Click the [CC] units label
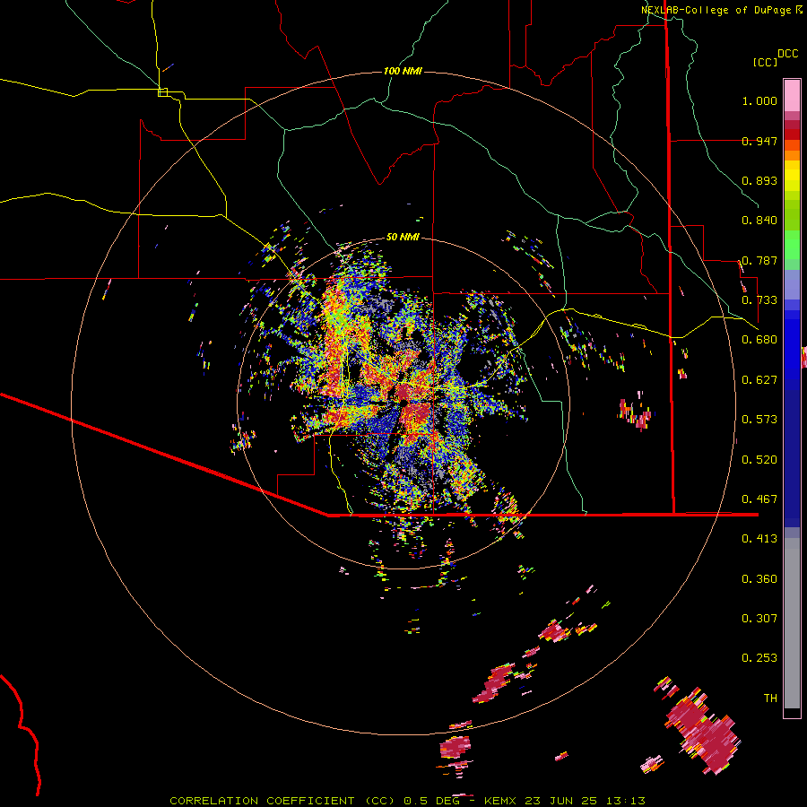The height and width of the screenshot is (807, 807). [x=766, y=62]
